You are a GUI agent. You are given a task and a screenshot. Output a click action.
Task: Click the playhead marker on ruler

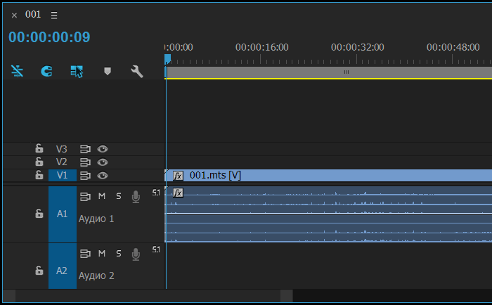[x=167, y=59]
